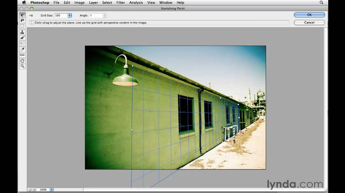Open the Grid Size dropdown arrows
This screenshot has width=345, height=193.
point(70,16)
